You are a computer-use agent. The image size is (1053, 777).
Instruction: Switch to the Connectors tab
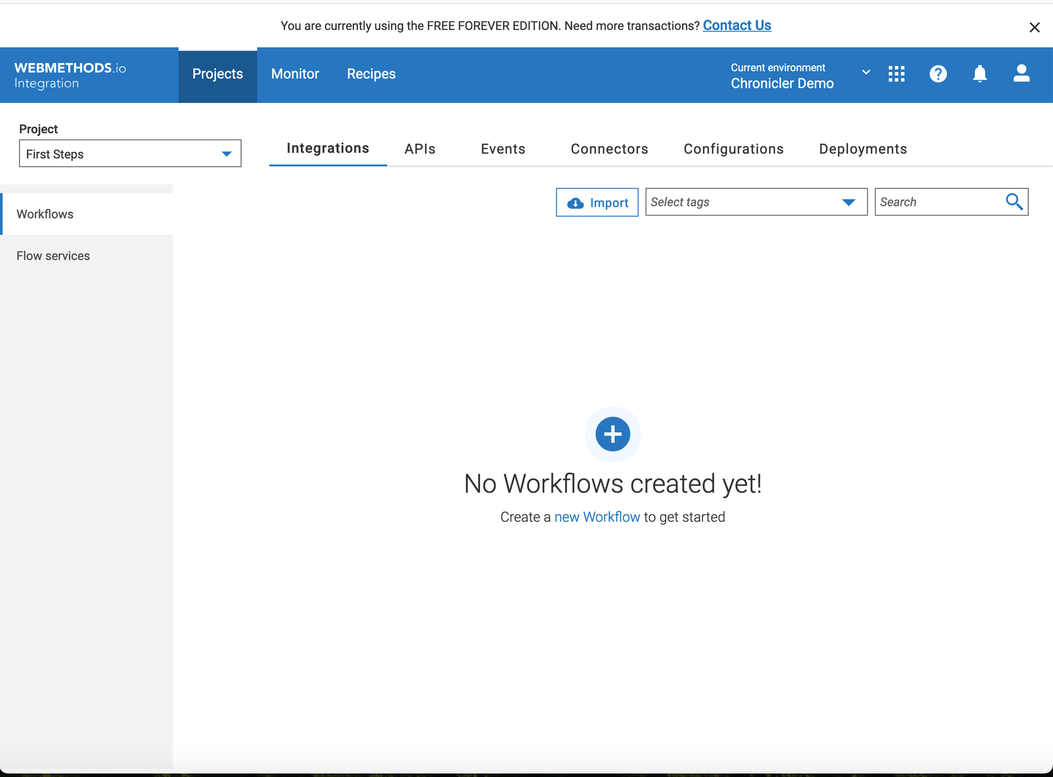(609, 149)
